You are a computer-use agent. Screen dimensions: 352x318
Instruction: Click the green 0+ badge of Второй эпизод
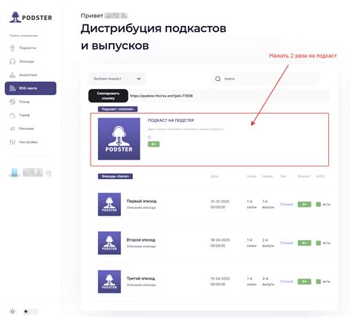304,243
